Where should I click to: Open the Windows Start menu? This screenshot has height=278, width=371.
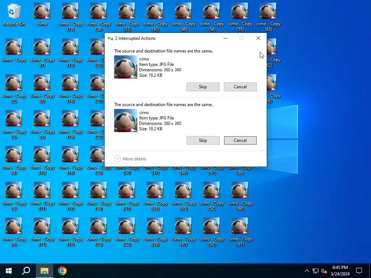[x=9, y=271]
